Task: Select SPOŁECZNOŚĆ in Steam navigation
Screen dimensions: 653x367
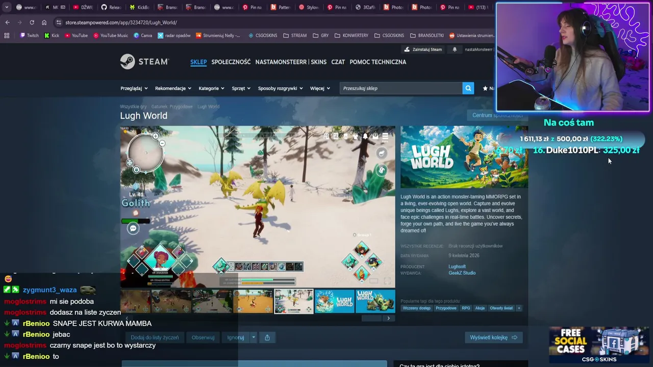Action: (x=231, y=62)
